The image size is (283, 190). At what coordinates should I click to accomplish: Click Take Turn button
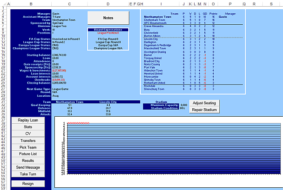[28, 174]
